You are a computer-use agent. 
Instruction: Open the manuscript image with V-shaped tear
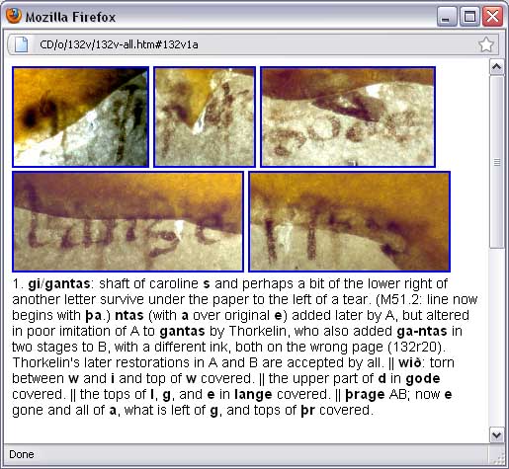(x=205, y=117)
